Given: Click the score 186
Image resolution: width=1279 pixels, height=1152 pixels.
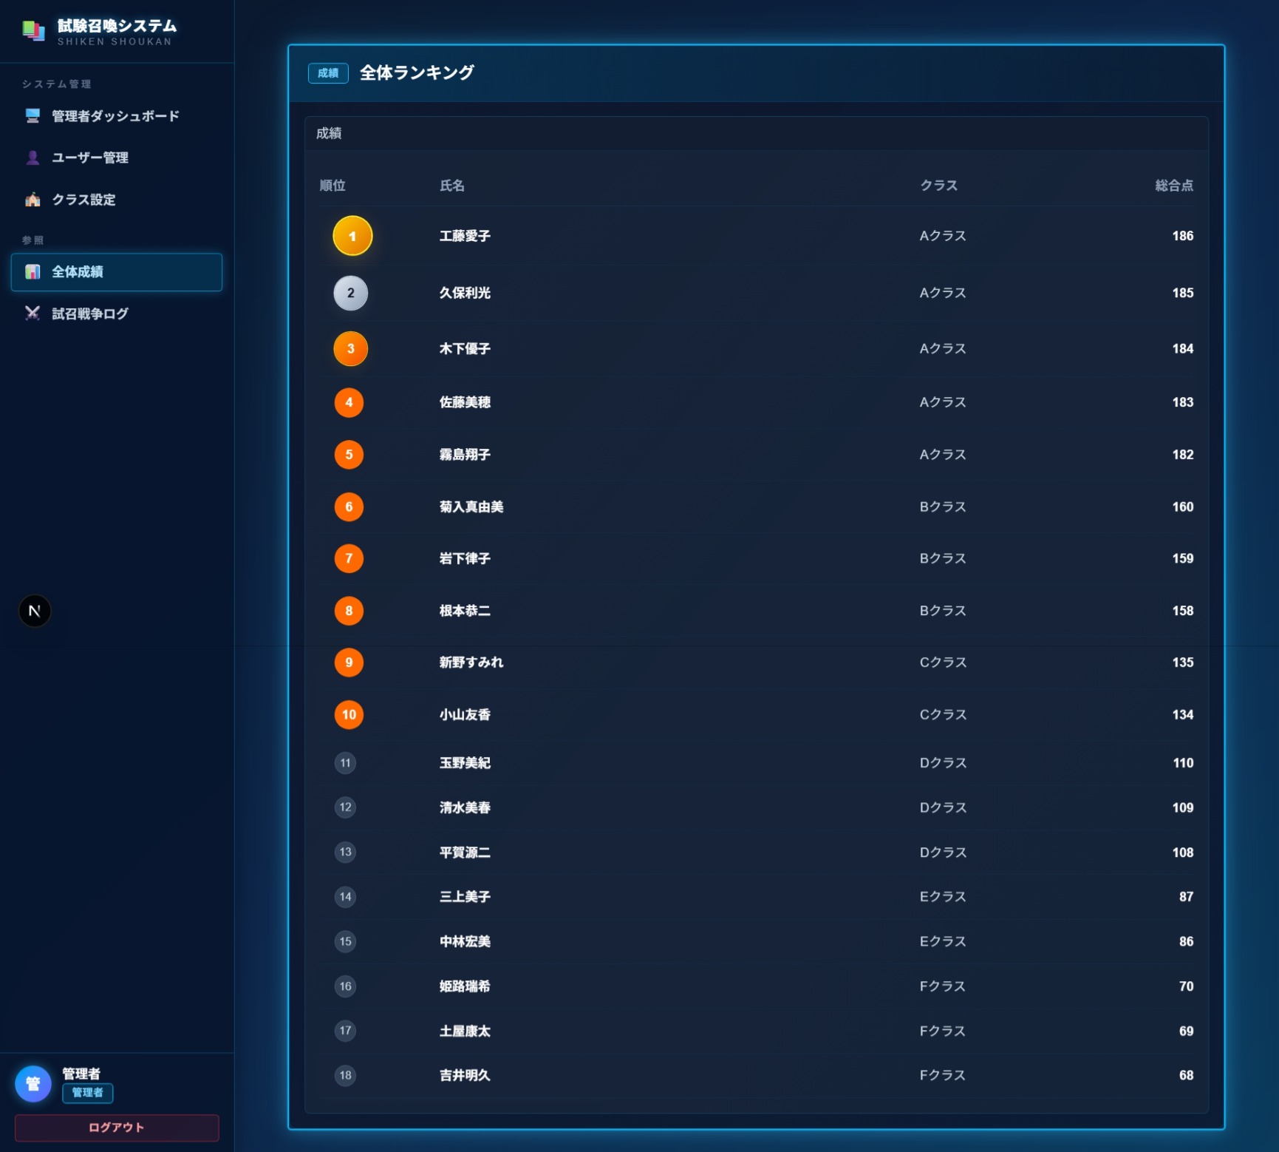Looking at the screenshot, I should [1183, 236].
